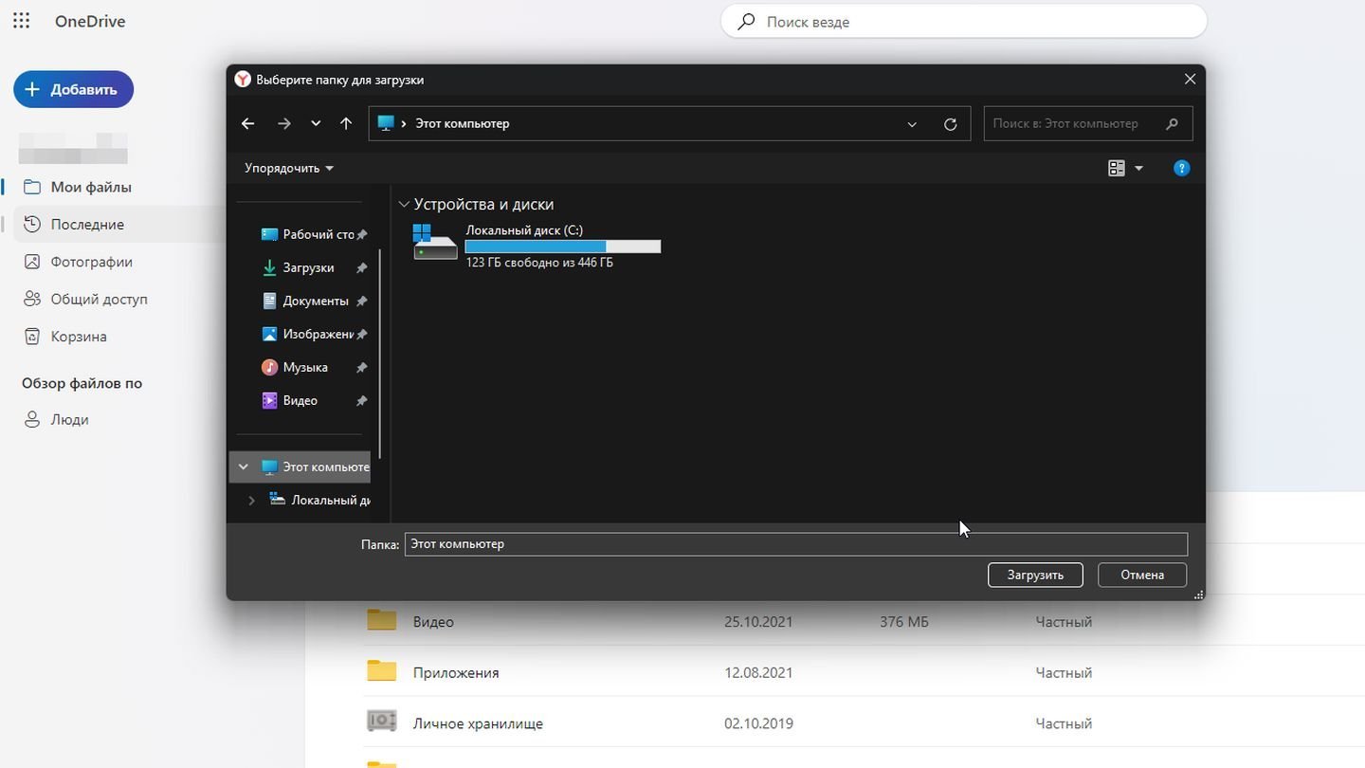1365x768 pixels.
Task: Open Люди in OneDrive sidebar
Action: 69,419
